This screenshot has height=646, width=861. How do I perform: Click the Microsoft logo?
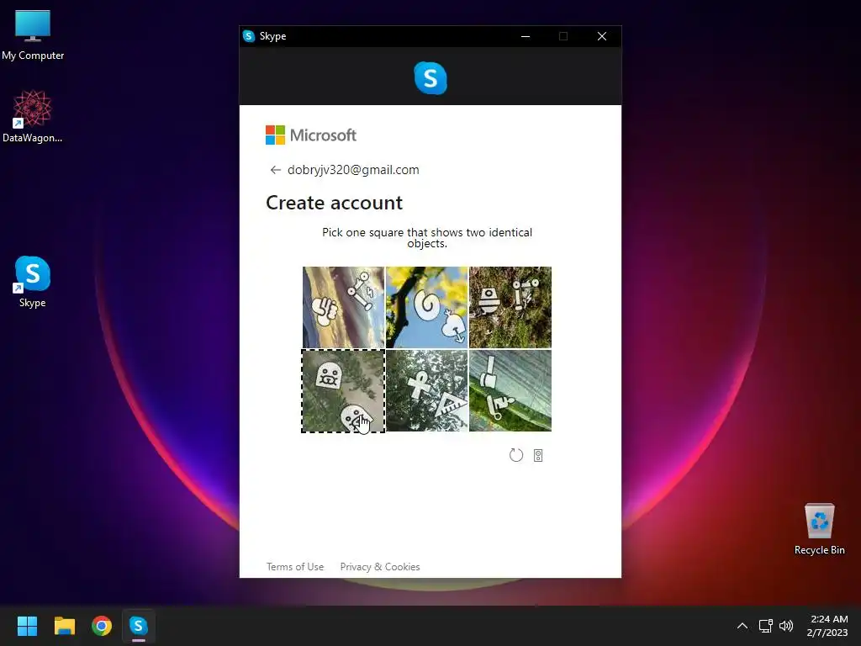click(311, 135)
